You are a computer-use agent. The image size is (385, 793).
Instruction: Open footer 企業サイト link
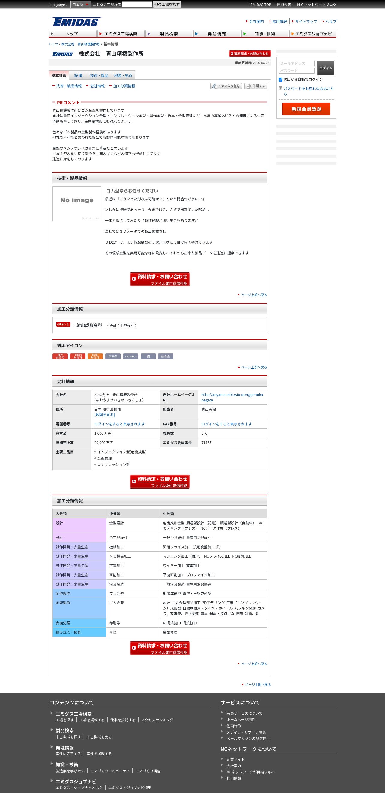236,759
